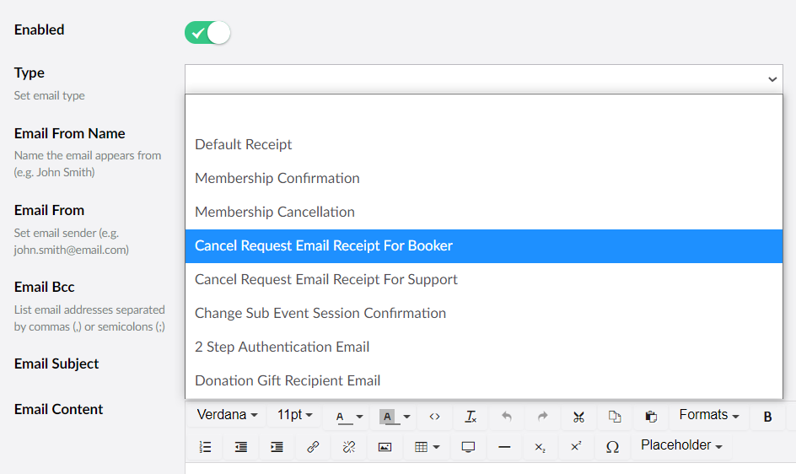
Task: Open the special character Omega icon
Action: click(612, 447)
